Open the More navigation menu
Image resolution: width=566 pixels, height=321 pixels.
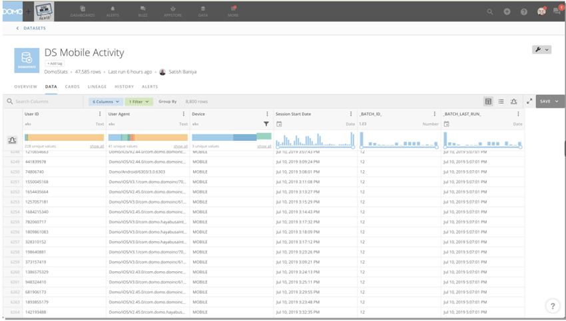tap(233, 11)
